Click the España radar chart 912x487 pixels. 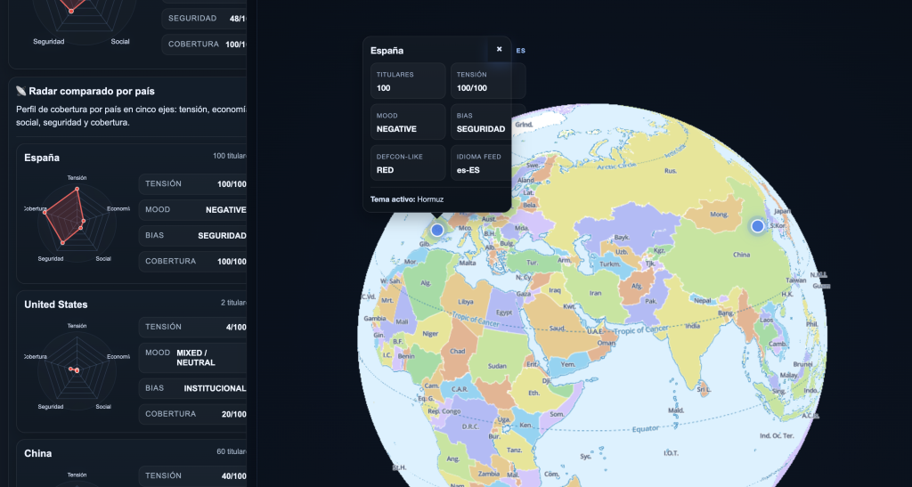[77, 218]
